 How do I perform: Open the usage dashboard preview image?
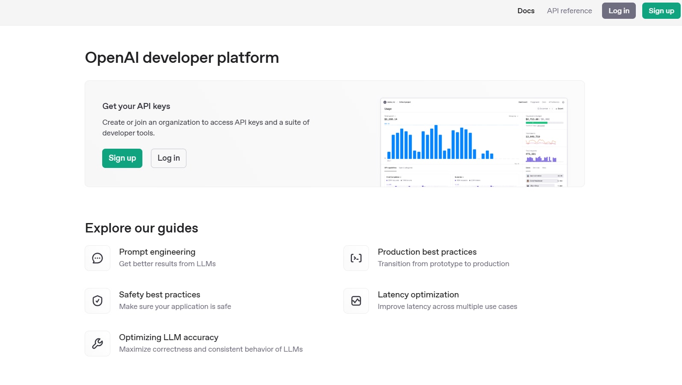tap(474, 142)
